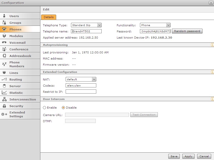
Task: Click the Phones telephone icon
Action: click(4, 29)
